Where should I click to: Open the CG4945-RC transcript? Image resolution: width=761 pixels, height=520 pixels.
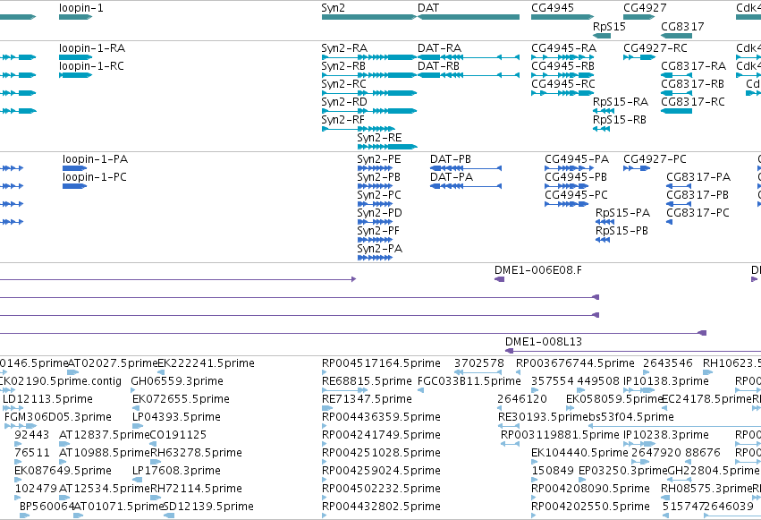(562, 93)
